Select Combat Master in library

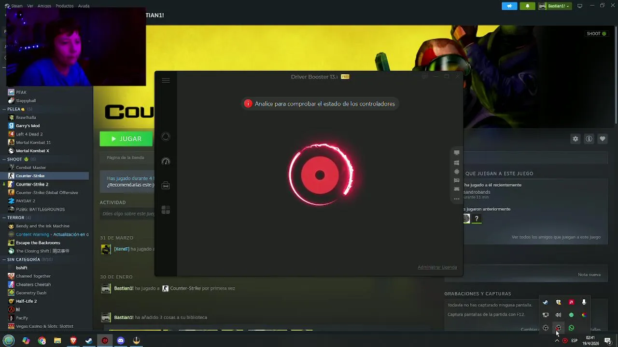coord(31,167)
